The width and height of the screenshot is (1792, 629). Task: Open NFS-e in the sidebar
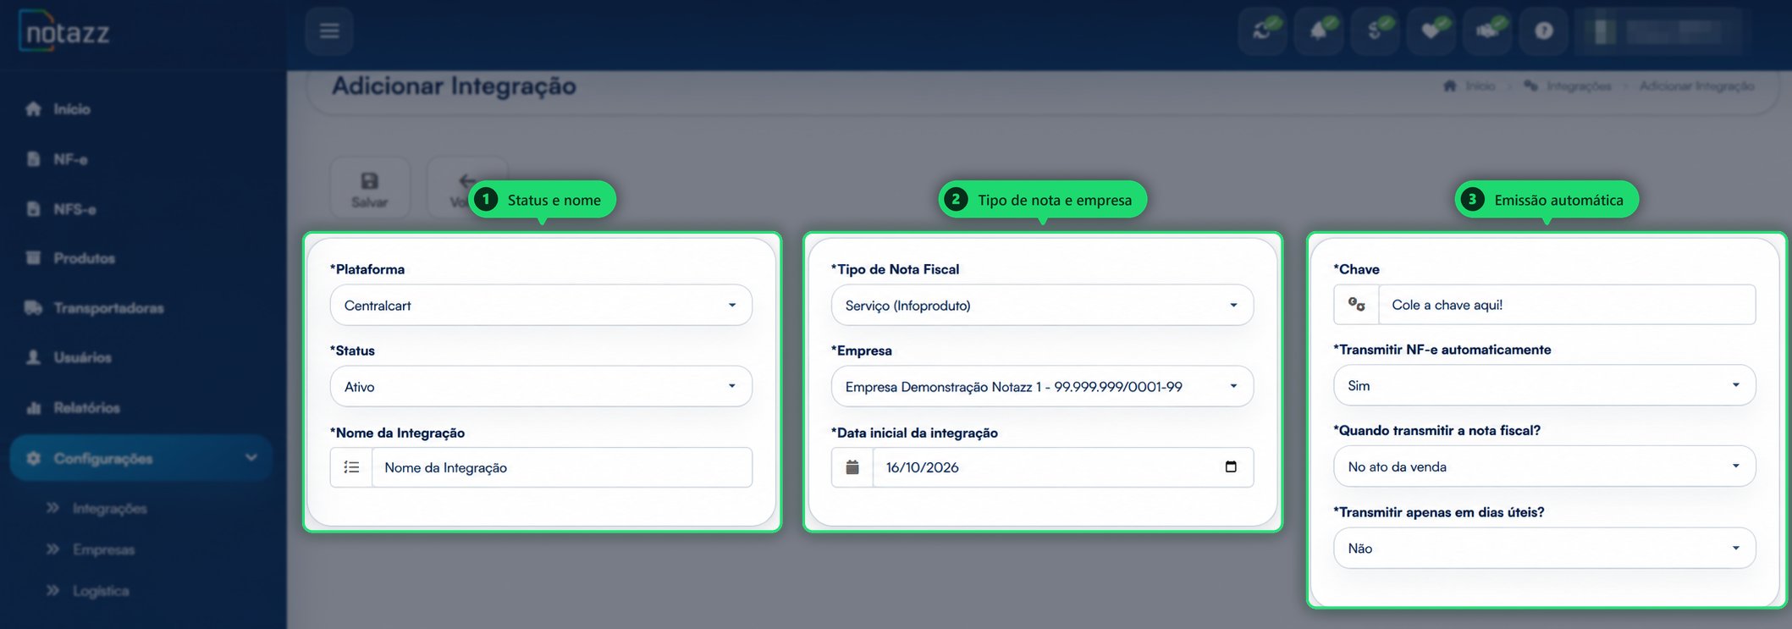(x=61, y=209)
